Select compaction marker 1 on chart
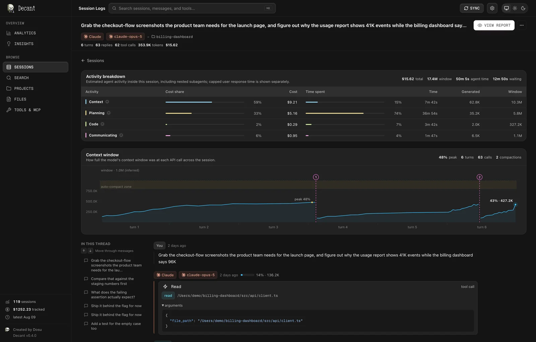Screen dimensions: 536x342 (x=316, y=177)
